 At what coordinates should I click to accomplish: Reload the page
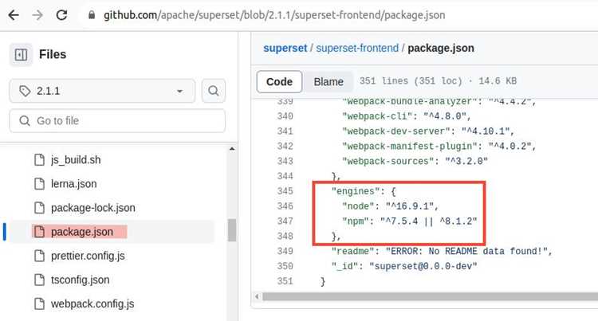click(x=61, y=15)
